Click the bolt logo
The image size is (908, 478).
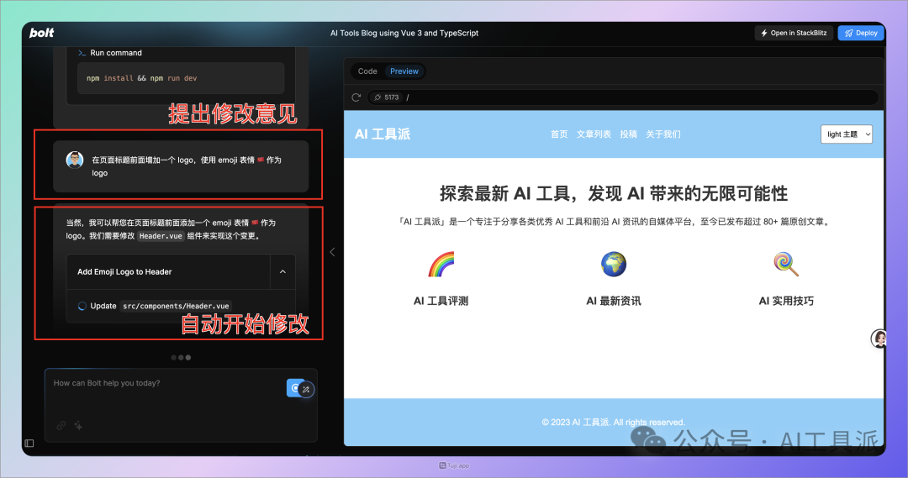point(42,33)
